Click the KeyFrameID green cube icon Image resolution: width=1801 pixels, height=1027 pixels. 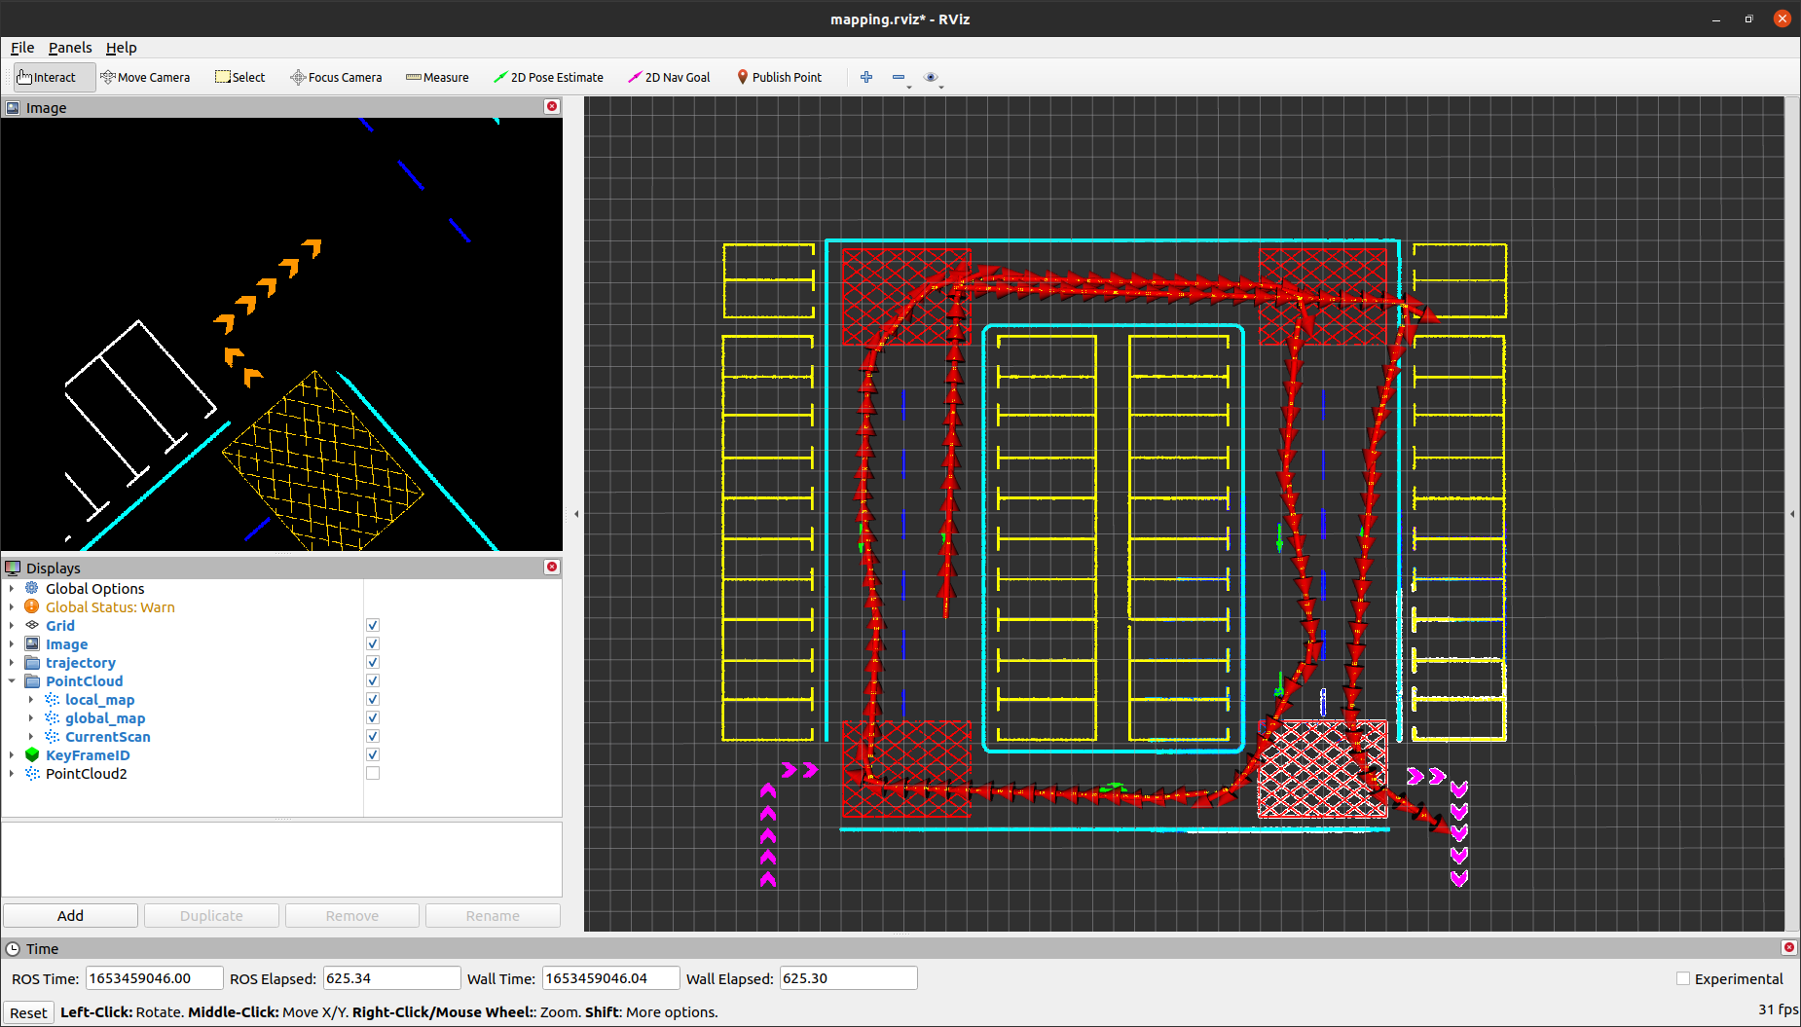32,754
